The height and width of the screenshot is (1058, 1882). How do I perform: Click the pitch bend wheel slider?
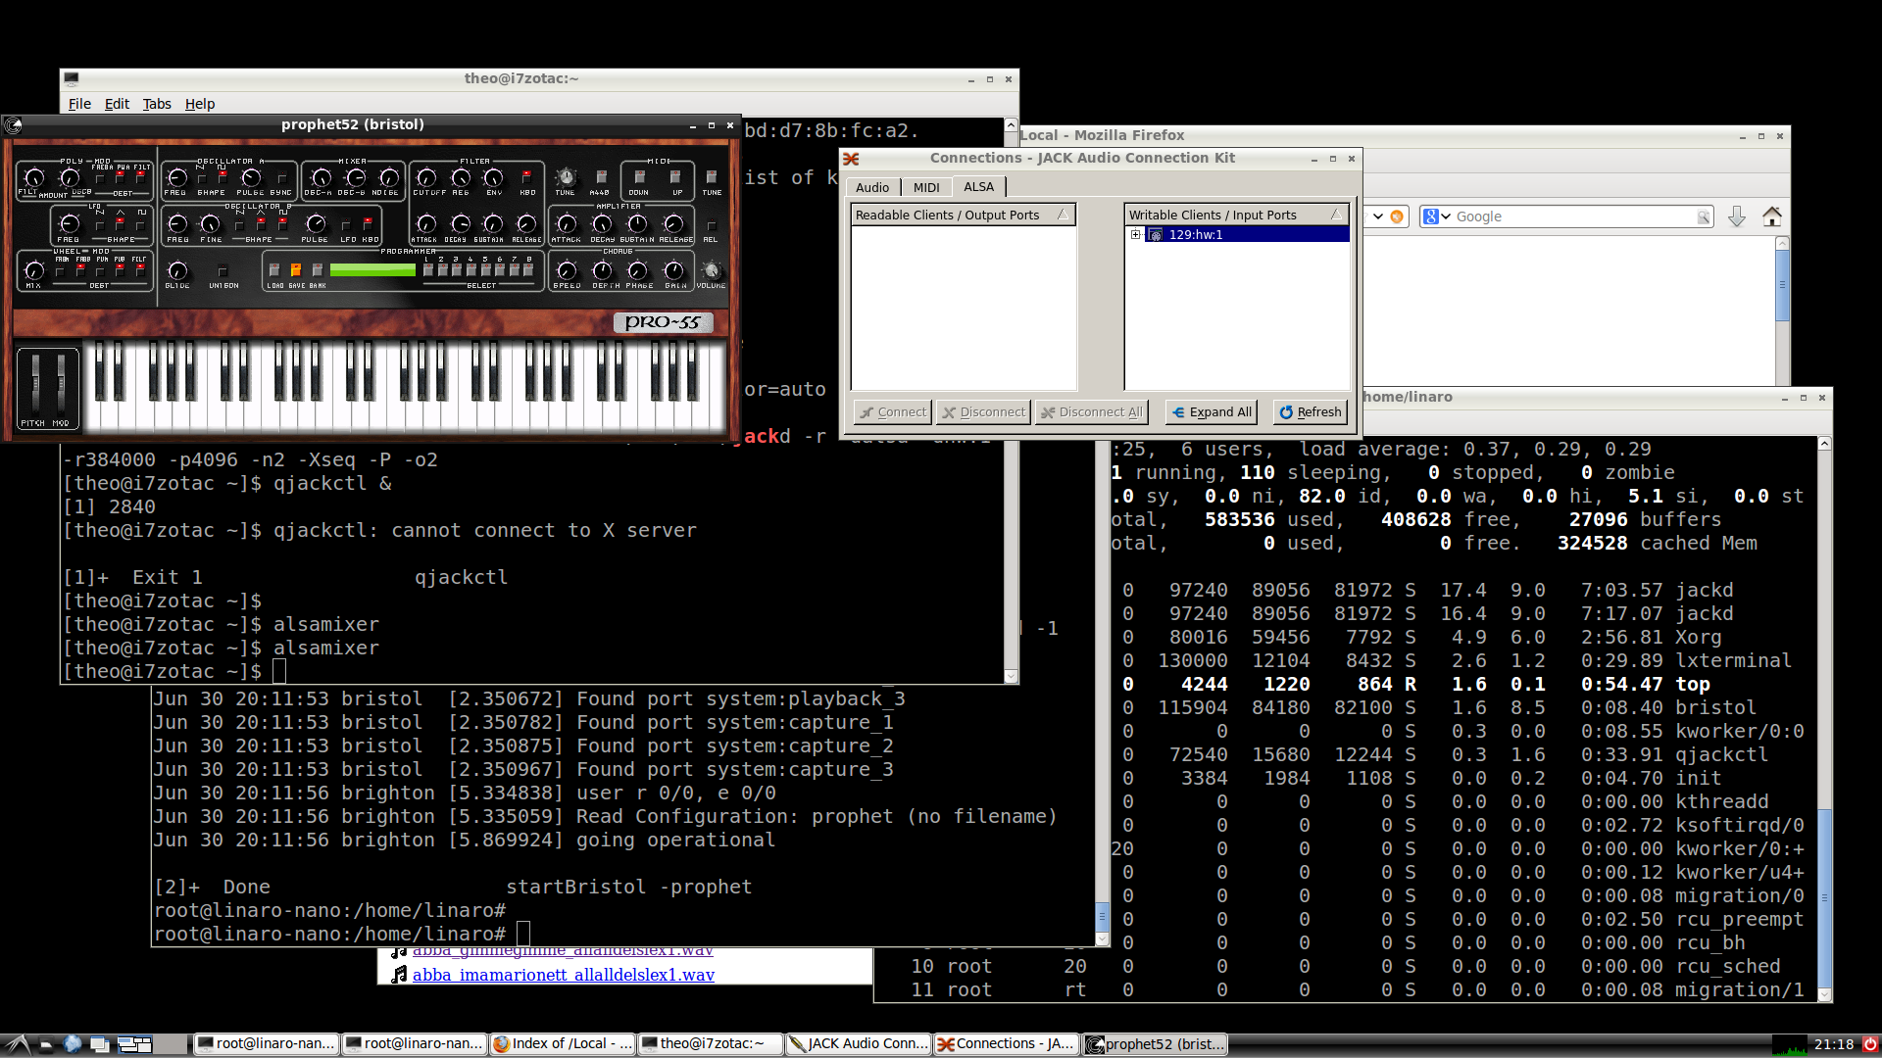coord(36,382)
